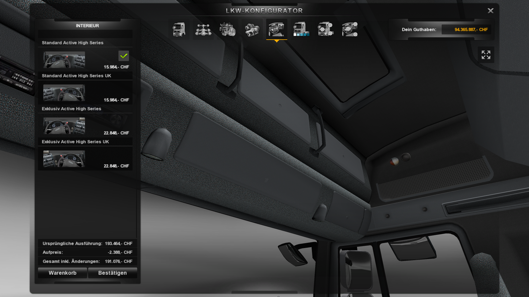Click the 'Standard Active High Series' label
The height and width of the screenshot is (297, 529).
coord(73,43)
